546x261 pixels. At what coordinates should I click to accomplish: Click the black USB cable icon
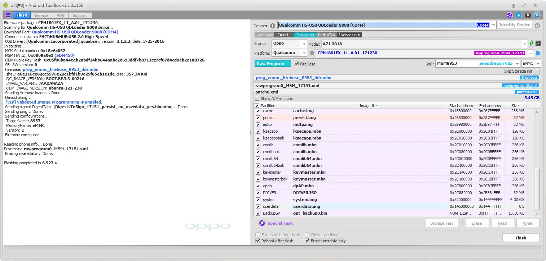pos(528,15)
